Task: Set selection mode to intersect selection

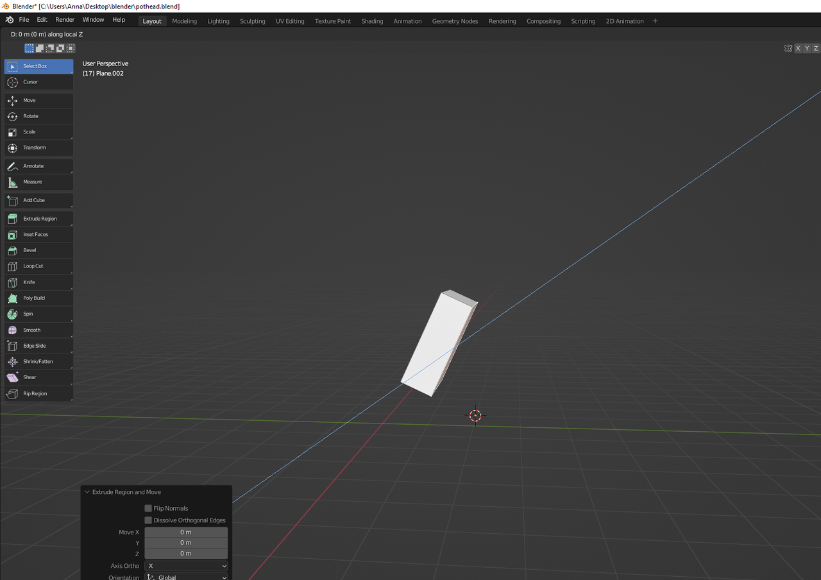Action: click(71, 48)
